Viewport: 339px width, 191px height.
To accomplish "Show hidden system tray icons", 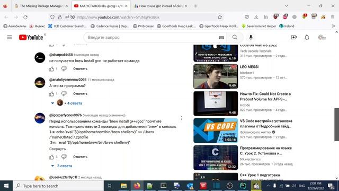I will pos(268,186).
